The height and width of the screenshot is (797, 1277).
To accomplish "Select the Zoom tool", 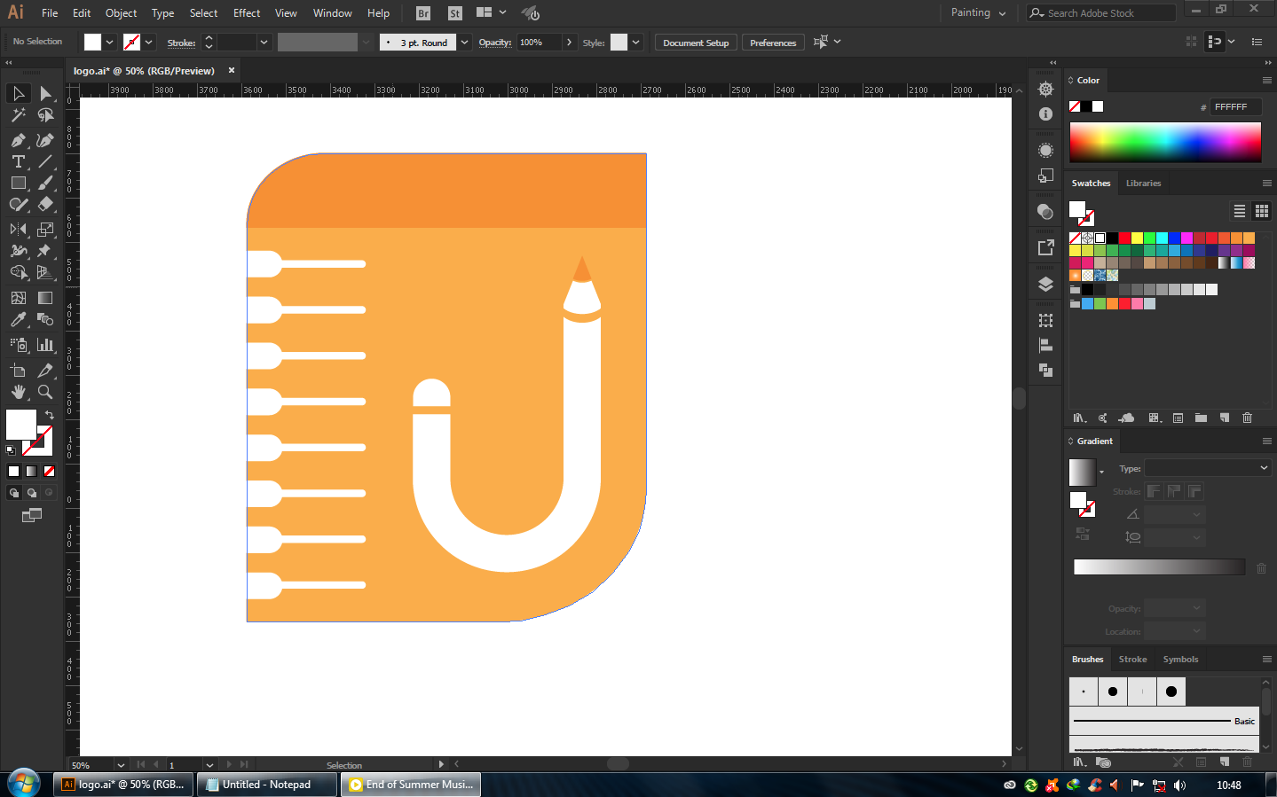I will 45,392.
